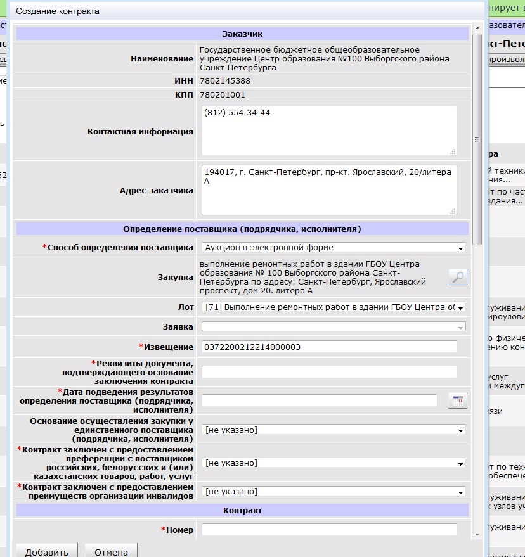Click the results summary date field
This screenshot has width=525, height=557.
[x=319, y=400]
